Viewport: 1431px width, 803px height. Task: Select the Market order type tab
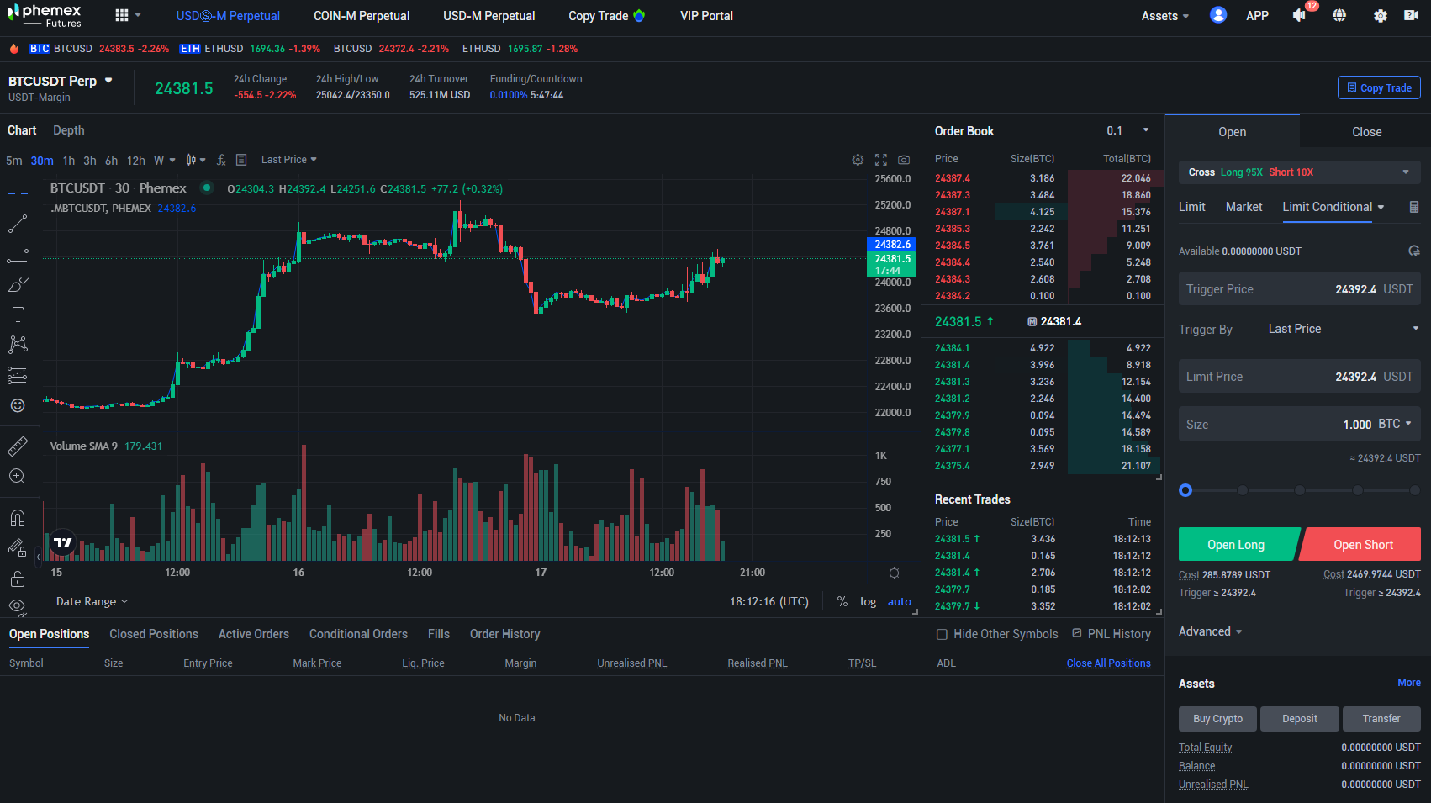(1244, 207)
